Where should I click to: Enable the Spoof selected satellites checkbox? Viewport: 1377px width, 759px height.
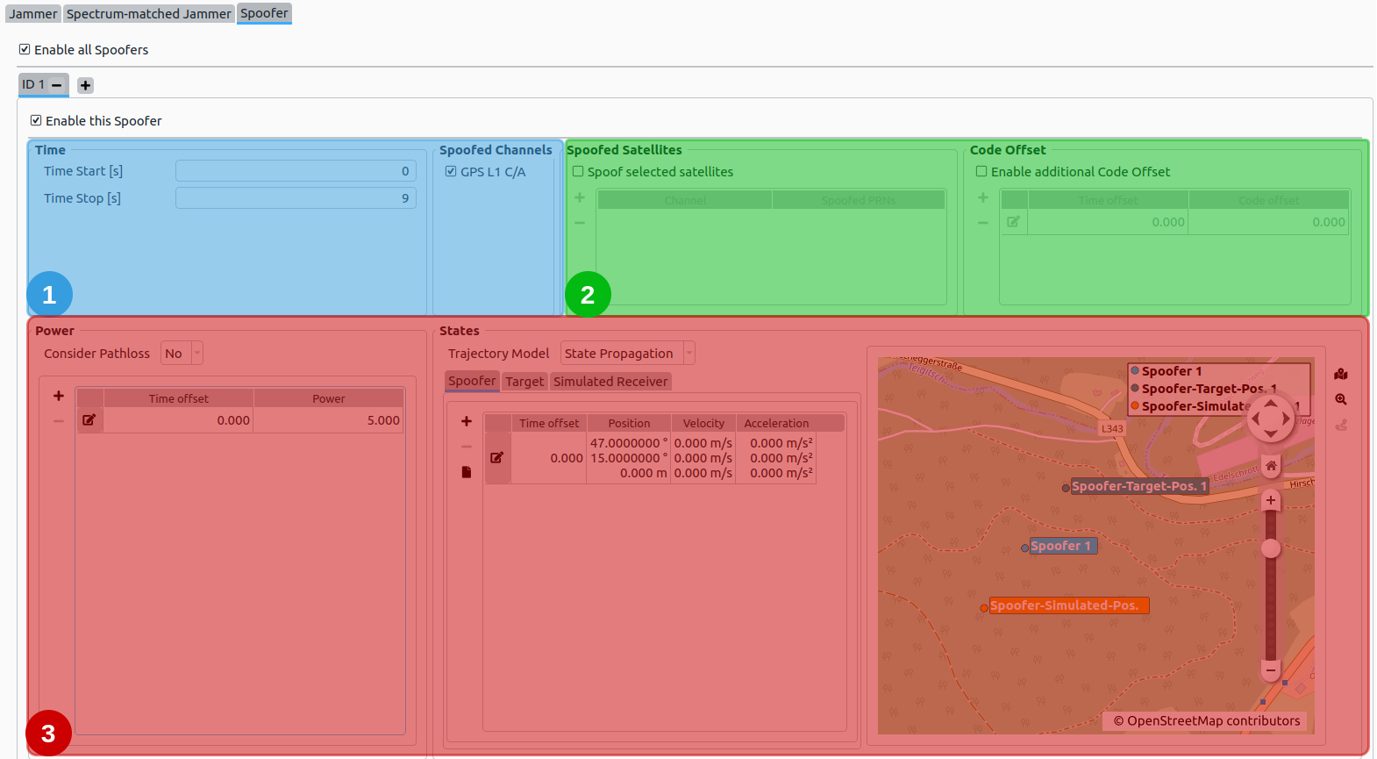[578, 172]
